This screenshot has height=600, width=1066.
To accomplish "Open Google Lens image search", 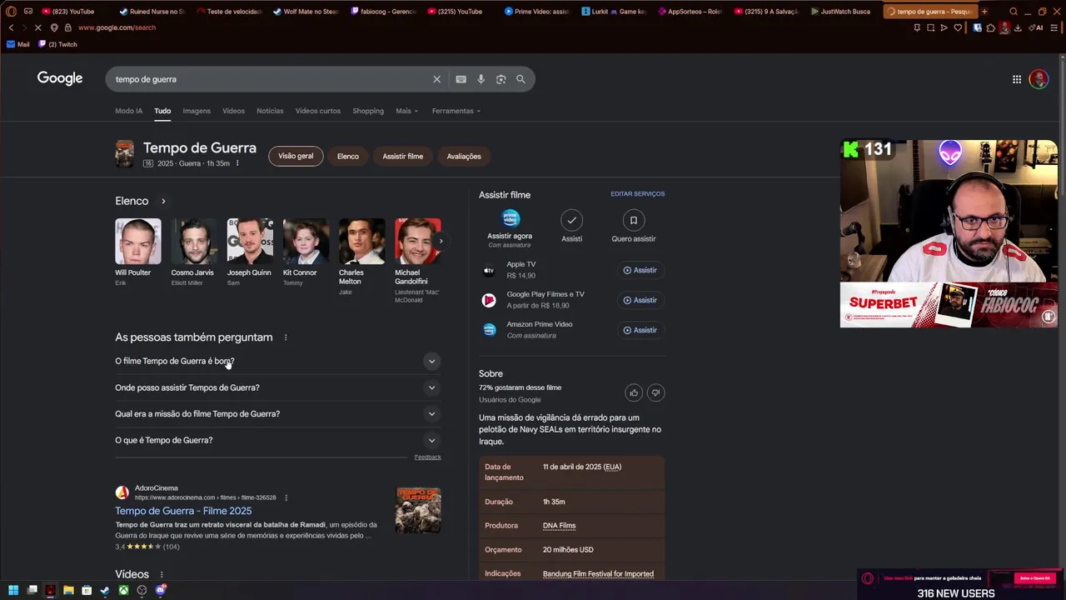I will click(501, 79).
